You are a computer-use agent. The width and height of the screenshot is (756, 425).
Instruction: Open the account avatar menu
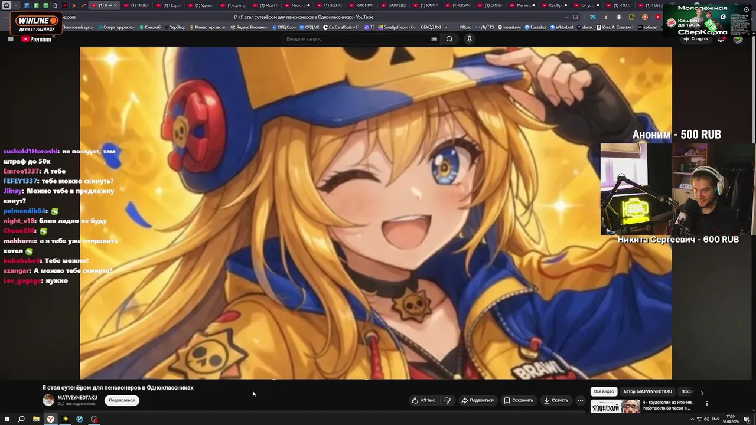pyautogui.click(x=738, y=39)
